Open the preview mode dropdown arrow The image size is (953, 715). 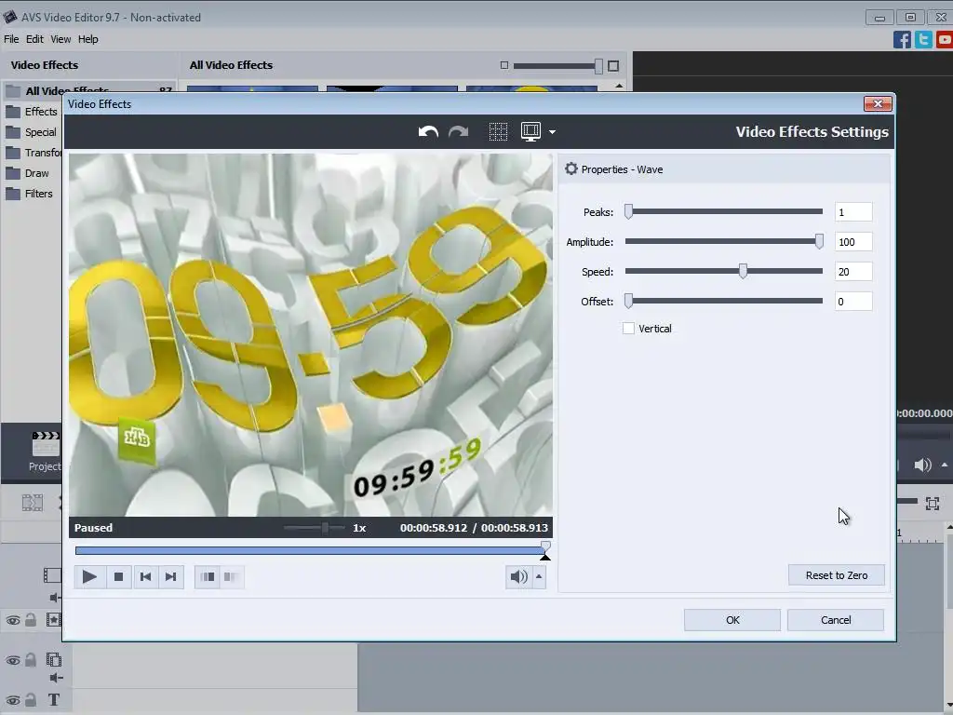pos(552,132)
